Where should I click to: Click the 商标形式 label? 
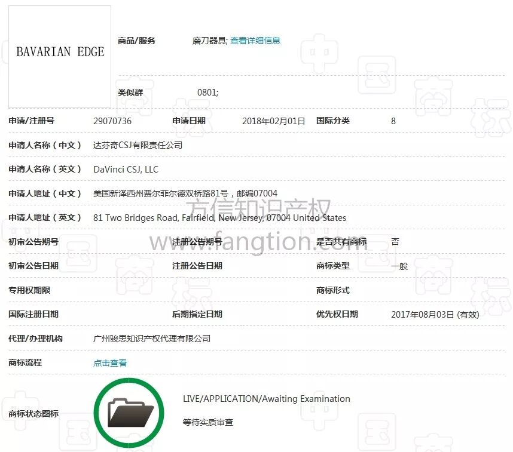[332, 290]
